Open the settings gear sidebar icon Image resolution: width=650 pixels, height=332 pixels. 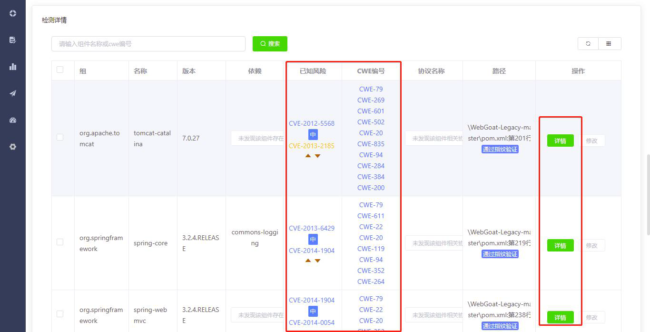pos(13,147)
